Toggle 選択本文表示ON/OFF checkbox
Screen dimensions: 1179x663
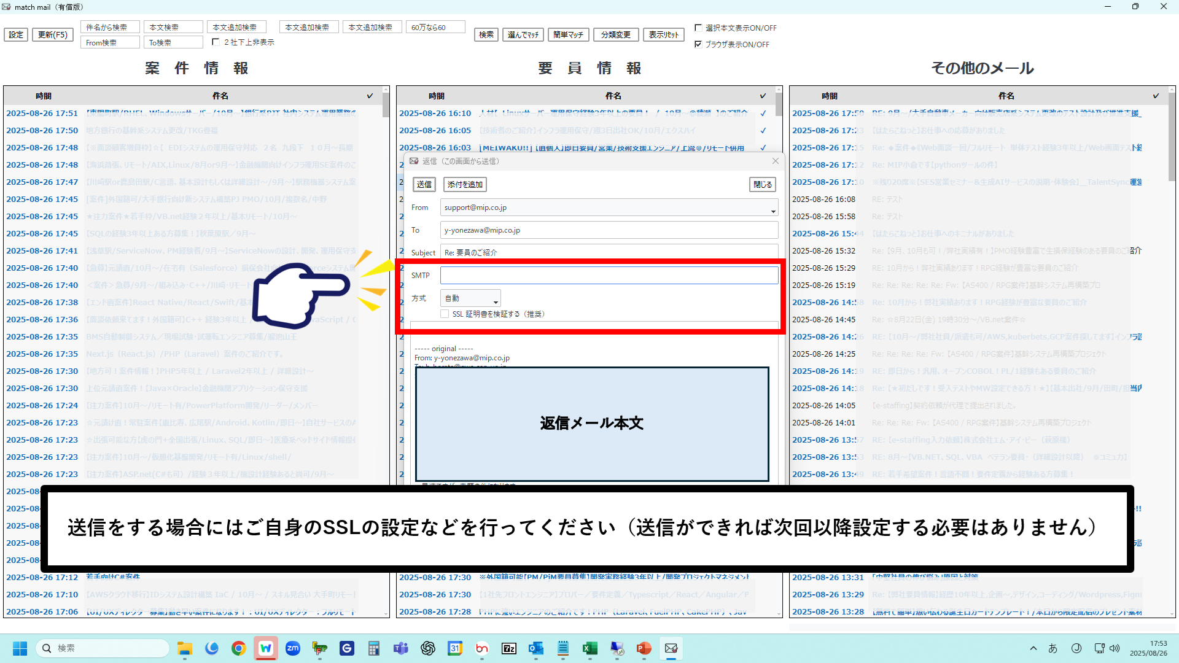(698, 28)
